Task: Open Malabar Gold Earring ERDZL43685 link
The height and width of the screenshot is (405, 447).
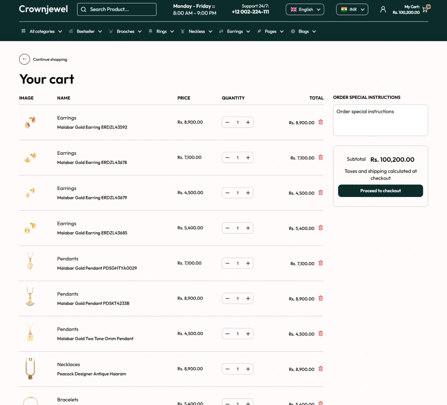Action: (92, 233)
